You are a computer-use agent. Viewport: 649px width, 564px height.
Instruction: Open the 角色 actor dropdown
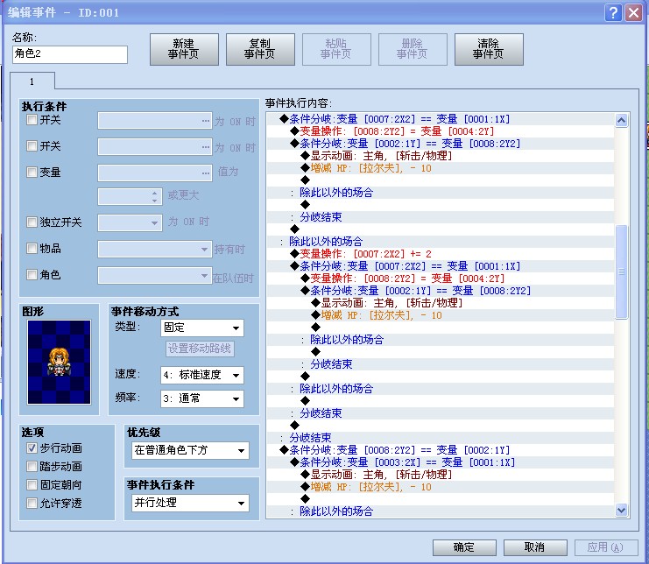coord(155,276)
